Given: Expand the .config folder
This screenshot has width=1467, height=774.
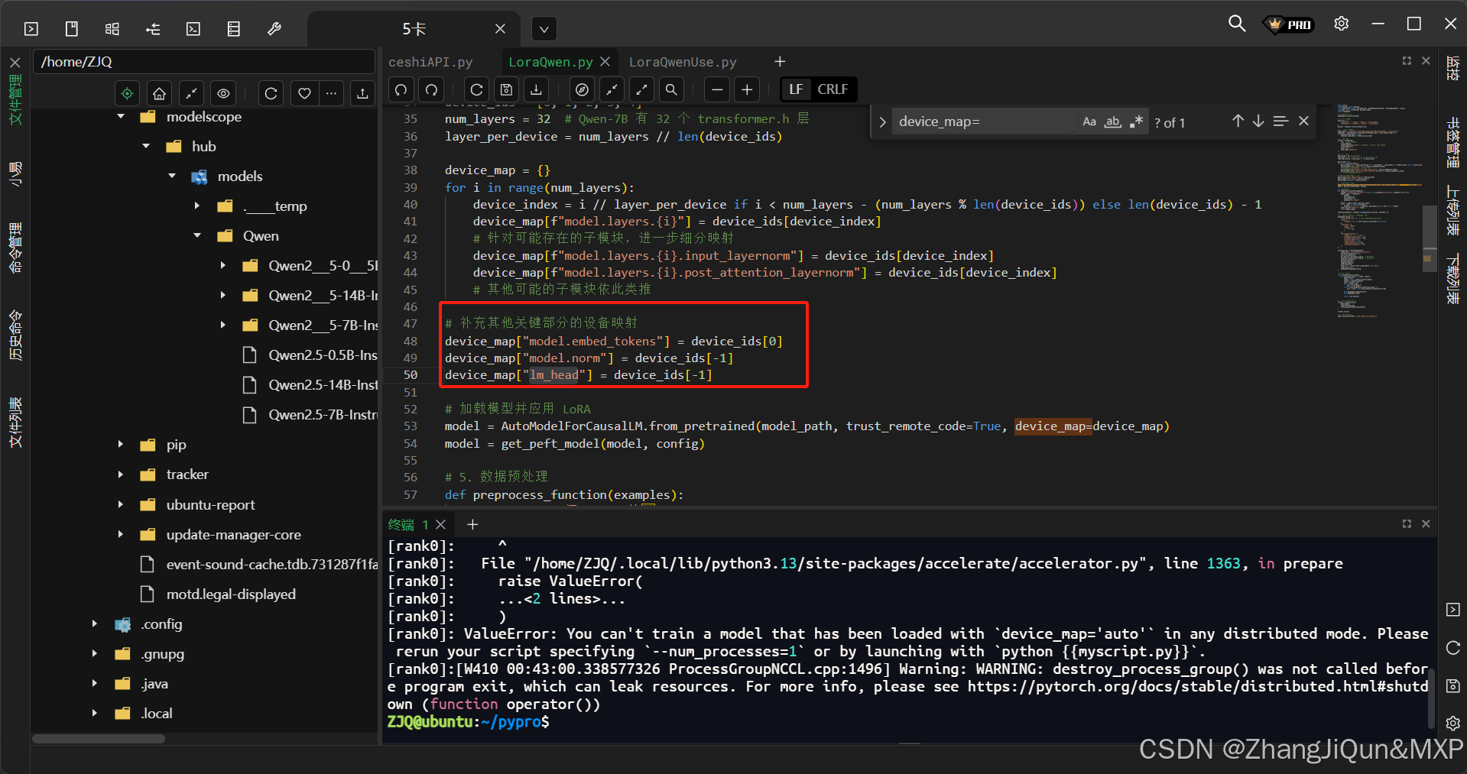Looking at the screenshot, I should (94, 624).
